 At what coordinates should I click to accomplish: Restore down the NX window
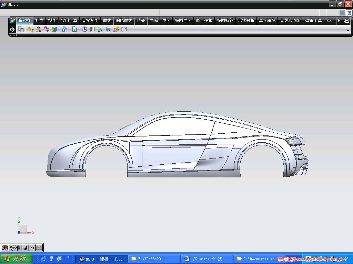pos(340,4)
